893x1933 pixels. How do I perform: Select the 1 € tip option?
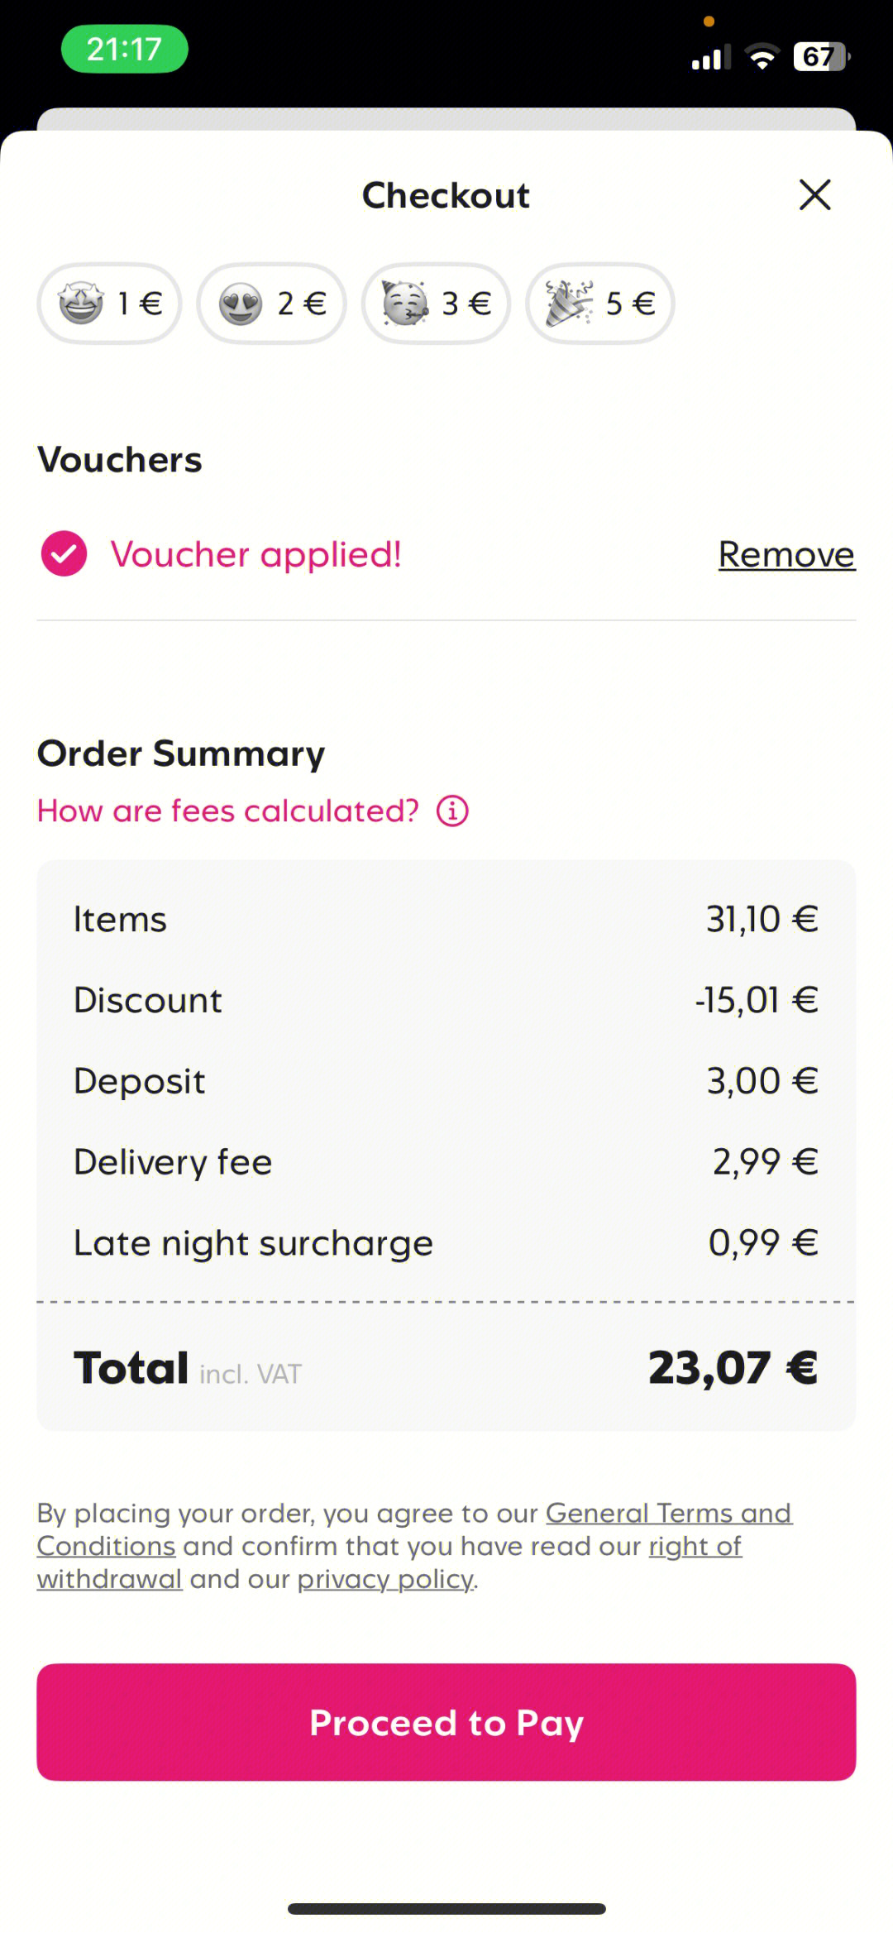tap(109, 304)
